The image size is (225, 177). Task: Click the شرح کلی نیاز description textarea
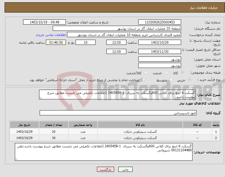(x=117, y=94)
